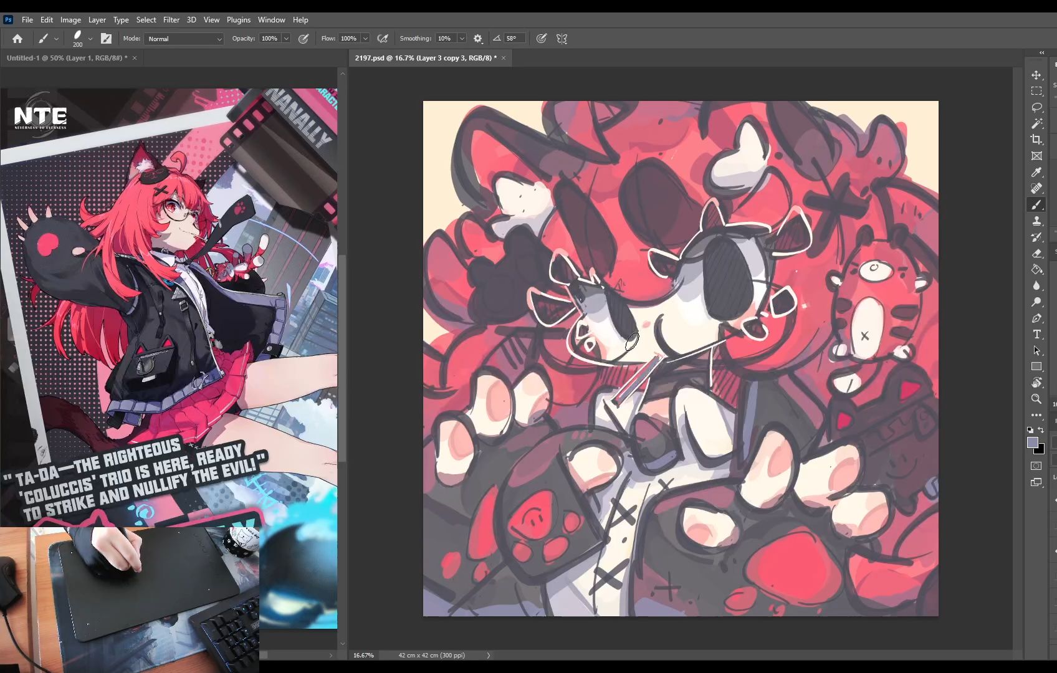Reset default foreground and background colors

[1030, 430]
